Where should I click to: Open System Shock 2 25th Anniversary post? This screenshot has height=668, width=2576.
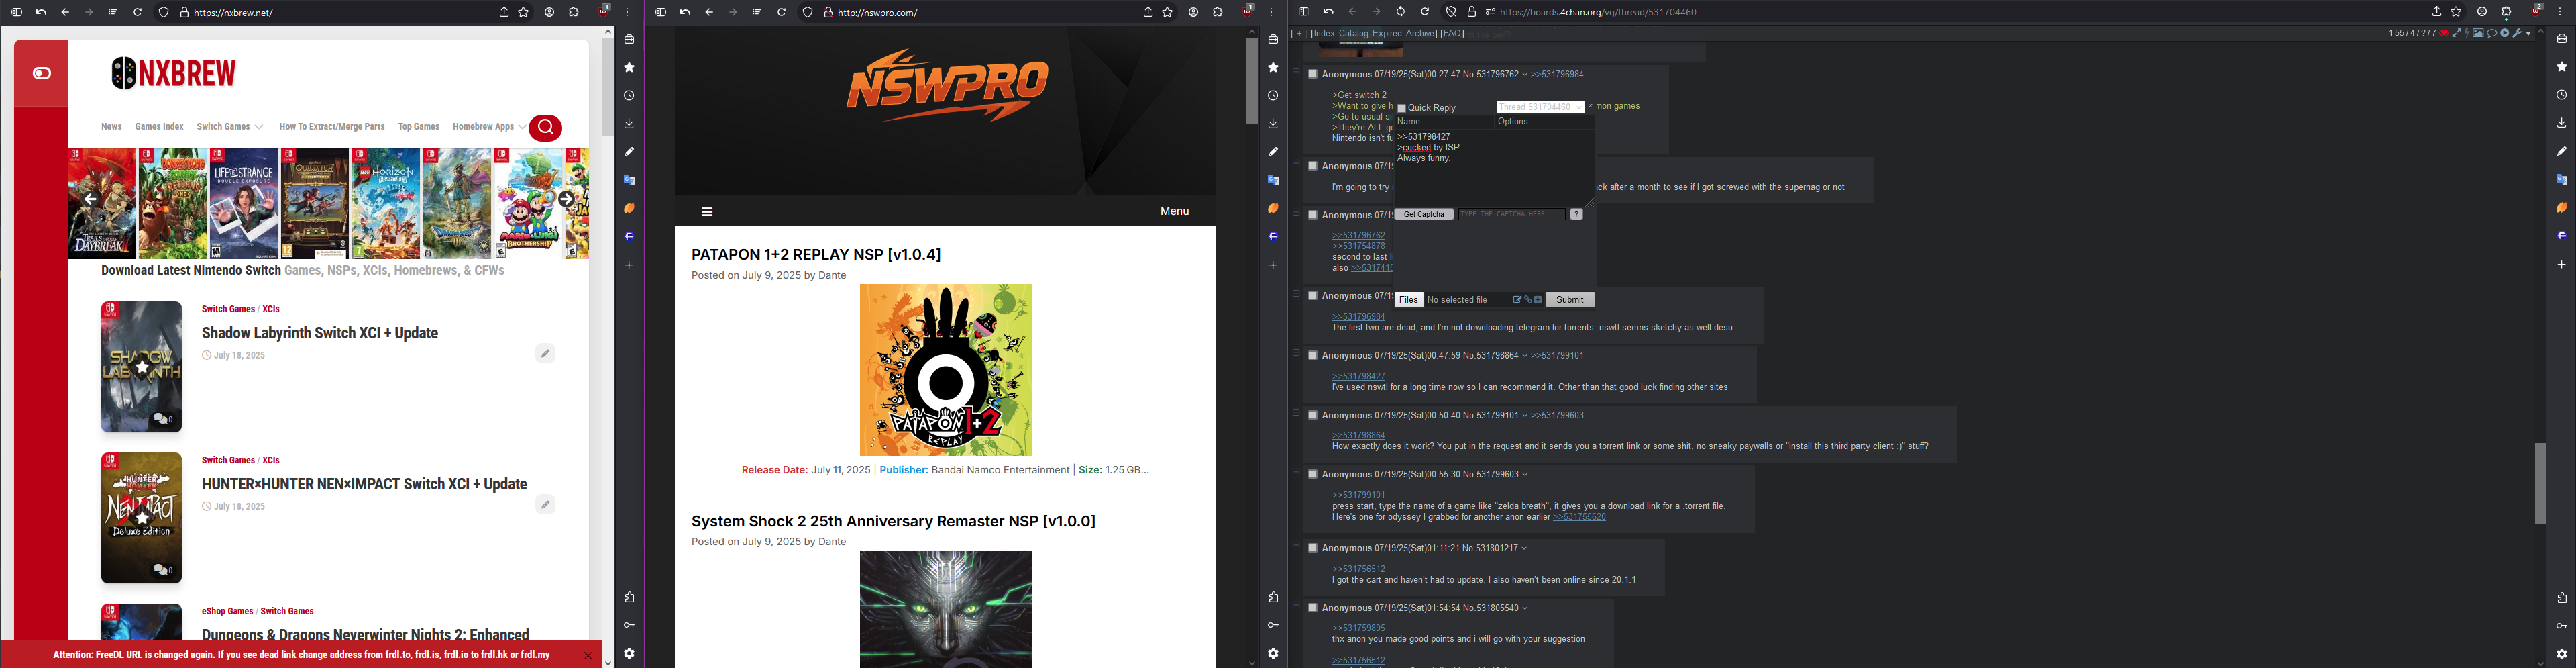(x=893, y=521)
